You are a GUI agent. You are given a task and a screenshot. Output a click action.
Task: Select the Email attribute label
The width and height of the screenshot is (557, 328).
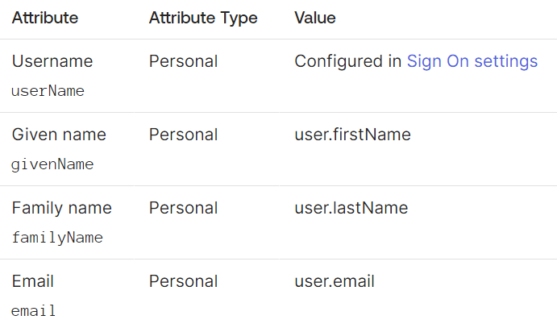pos(33,281)
